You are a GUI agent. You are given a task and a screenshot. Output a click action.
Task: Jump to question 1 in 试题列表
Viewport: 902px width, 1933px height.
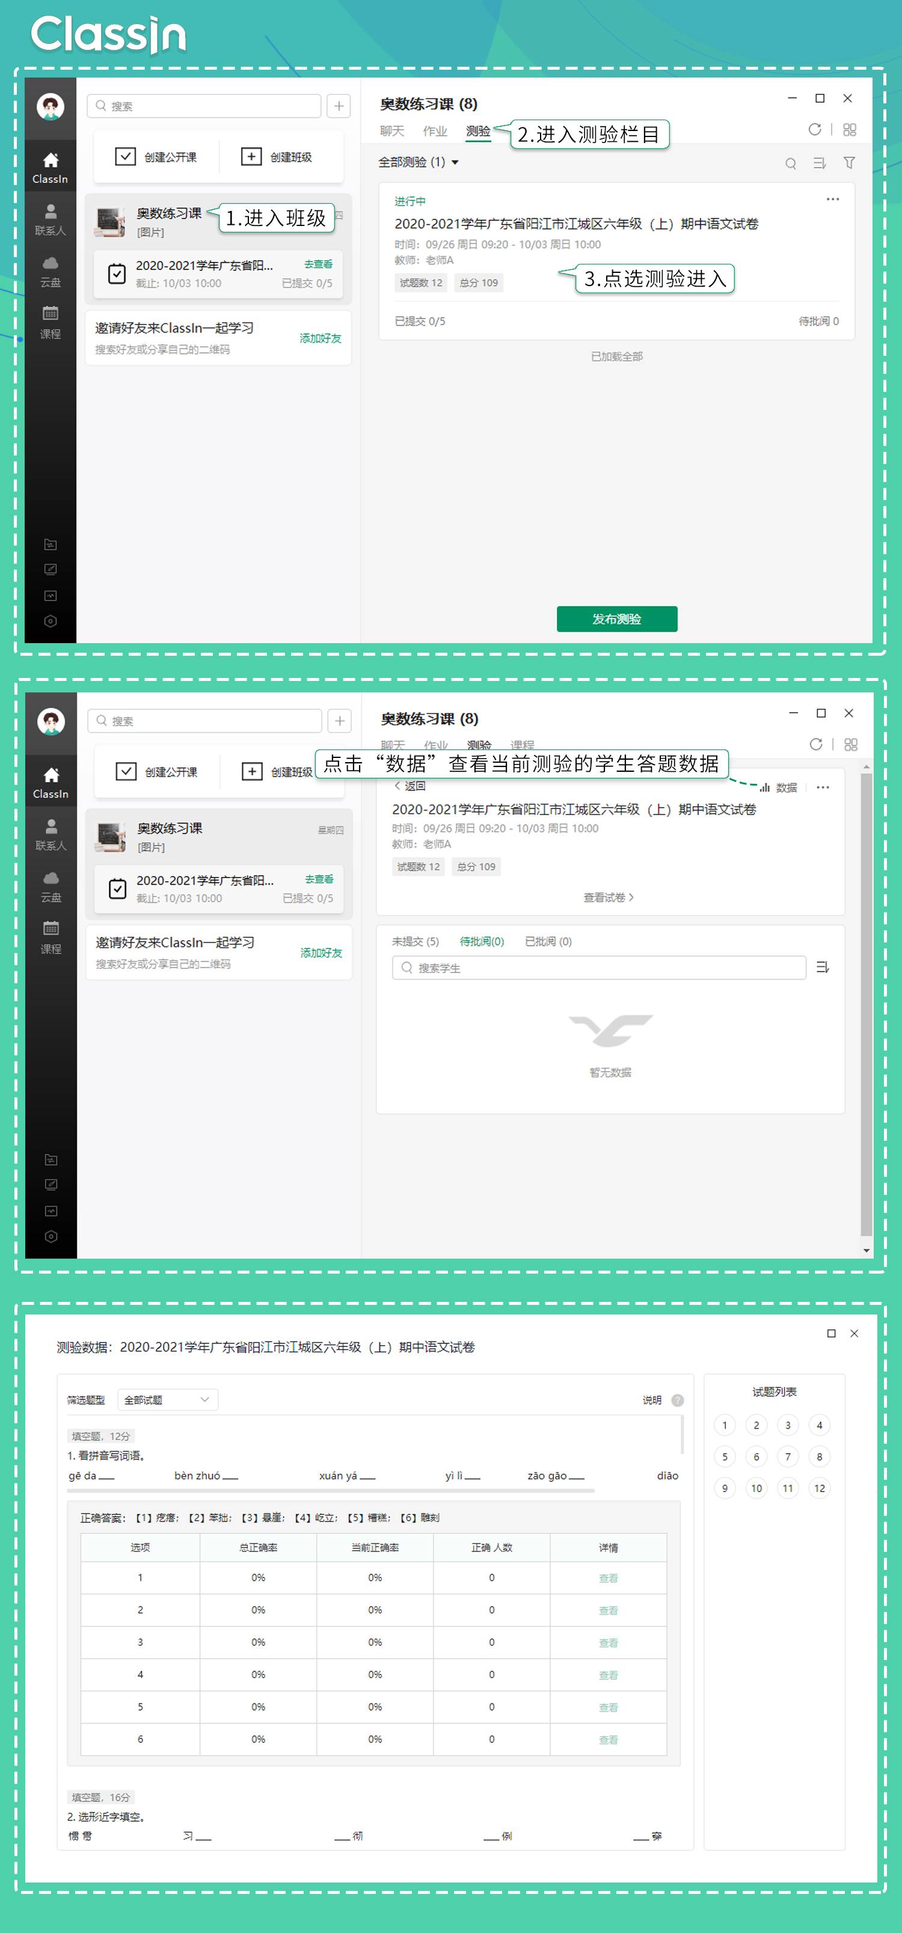tap(724, 1425)
